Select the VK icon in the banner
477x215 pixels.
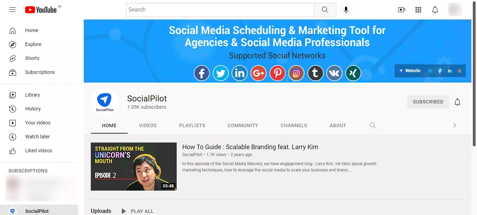click(334, 73)
